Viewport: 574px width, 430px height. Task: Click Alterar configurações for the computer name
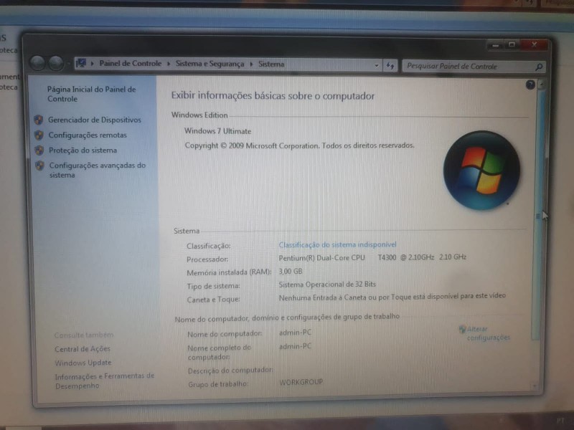click(x=488, y=333)
